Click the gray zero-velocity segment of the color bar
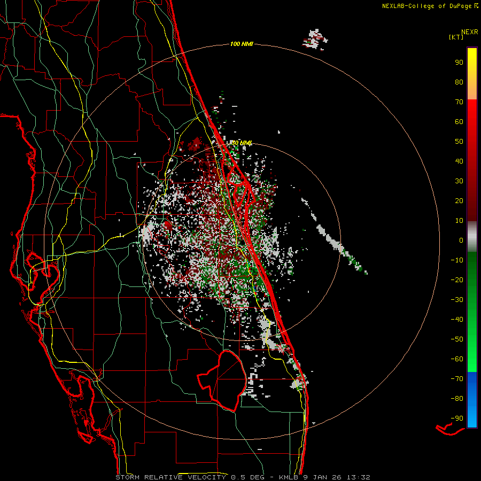This screenshot has width=481, height=481. click(x=472, y=236)
